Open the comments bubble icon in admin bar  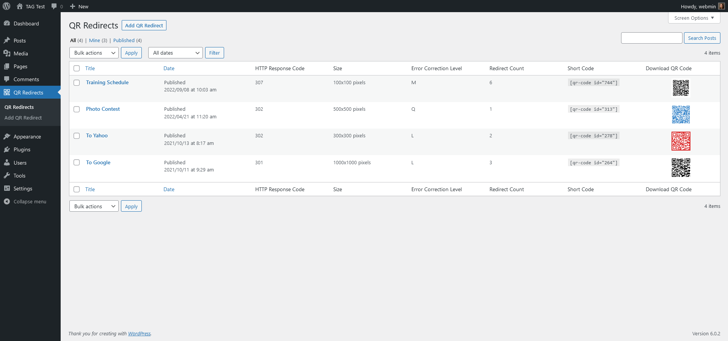54,6
